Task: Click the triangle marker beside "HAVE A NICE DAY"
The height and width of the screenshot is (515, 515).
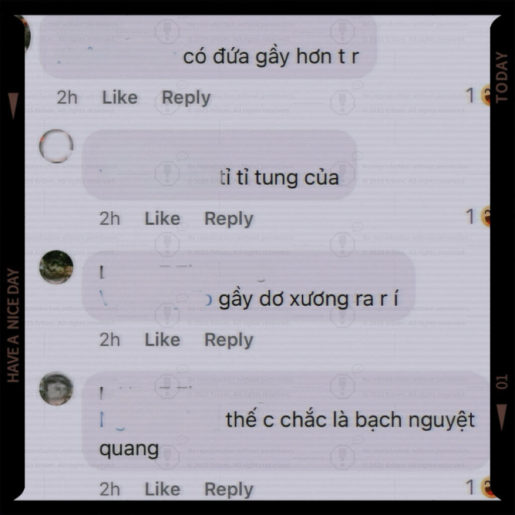Action: pyautogui.click(x=13, y=106)
